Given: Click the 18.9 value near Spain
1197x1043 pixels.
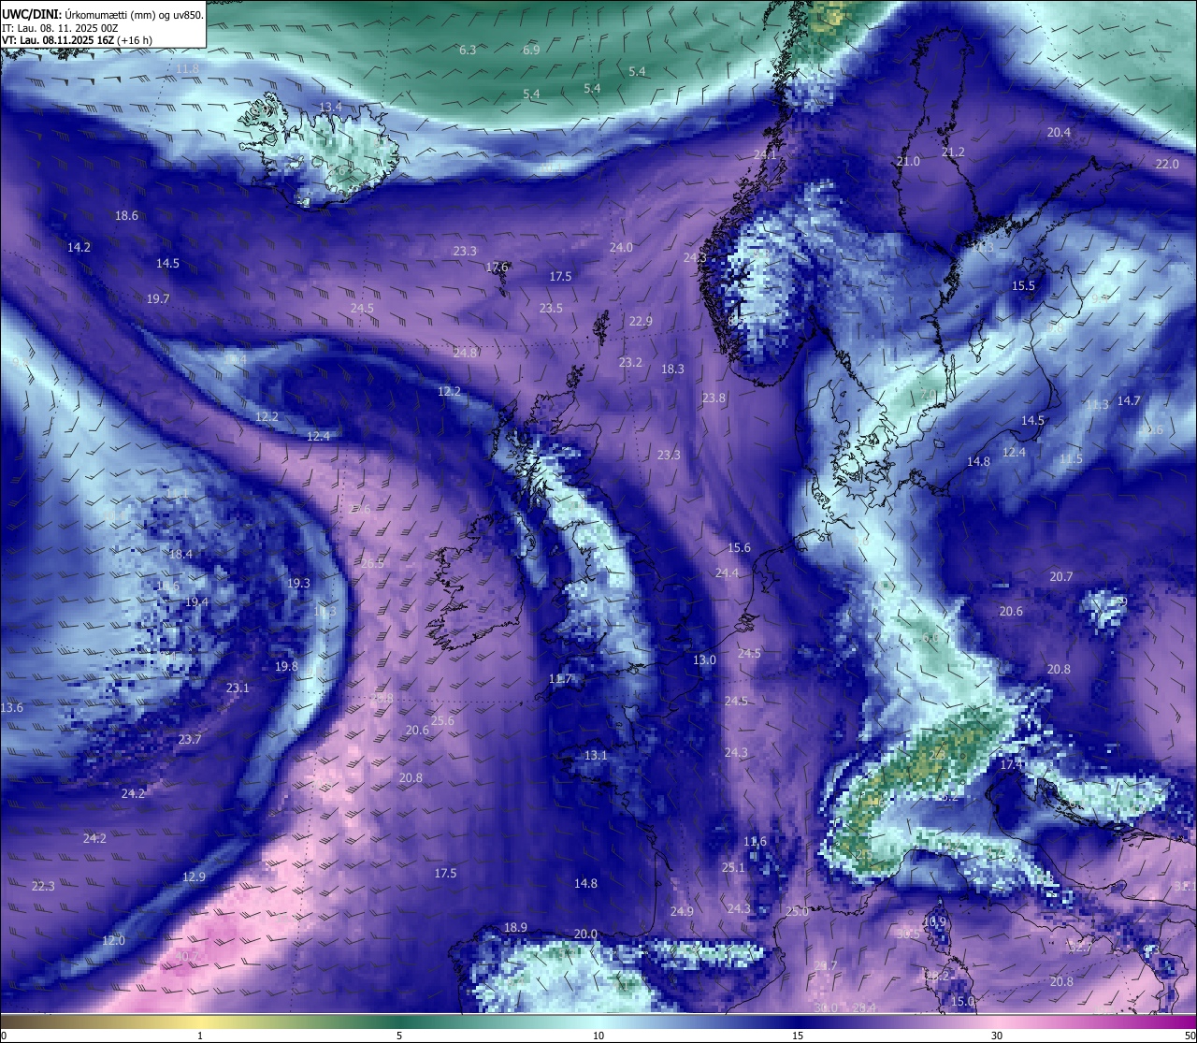Looking at the screenshot, I should point(515,928).
